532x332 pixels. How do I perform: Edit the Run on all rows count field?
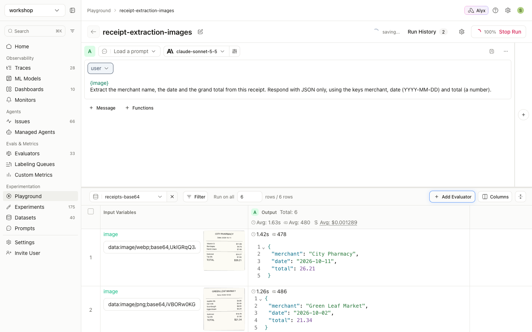point(250,197)
